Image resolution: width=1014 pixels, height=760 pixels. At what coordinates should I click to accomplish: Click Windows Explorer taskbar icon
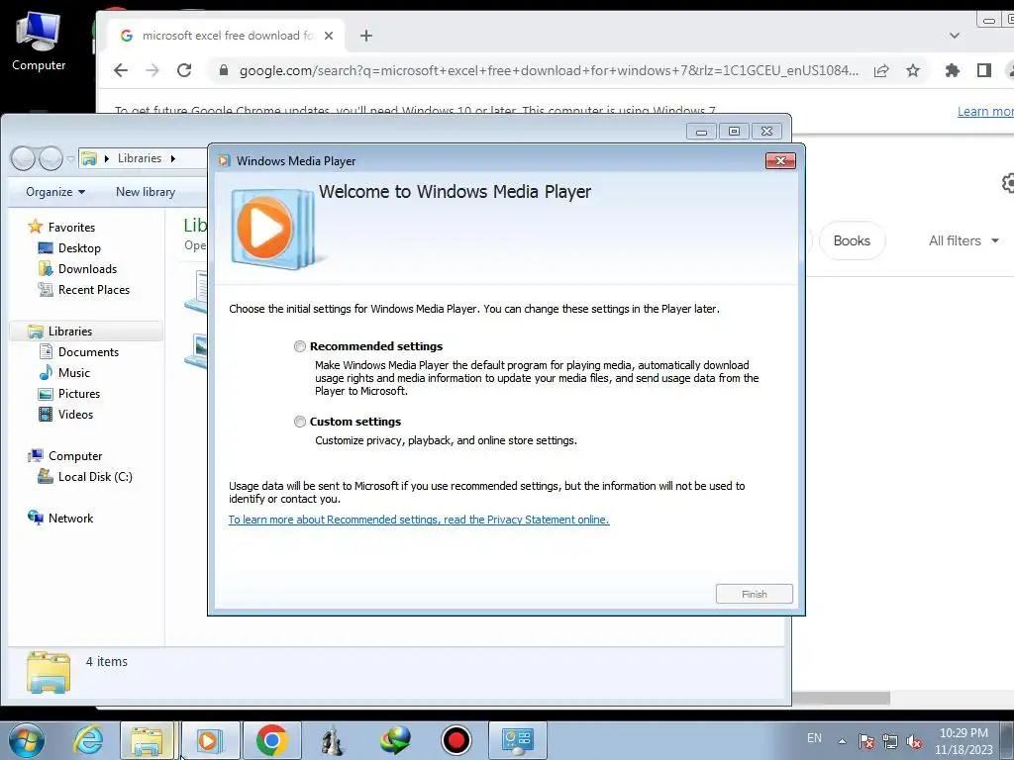(x=147, y=740)
